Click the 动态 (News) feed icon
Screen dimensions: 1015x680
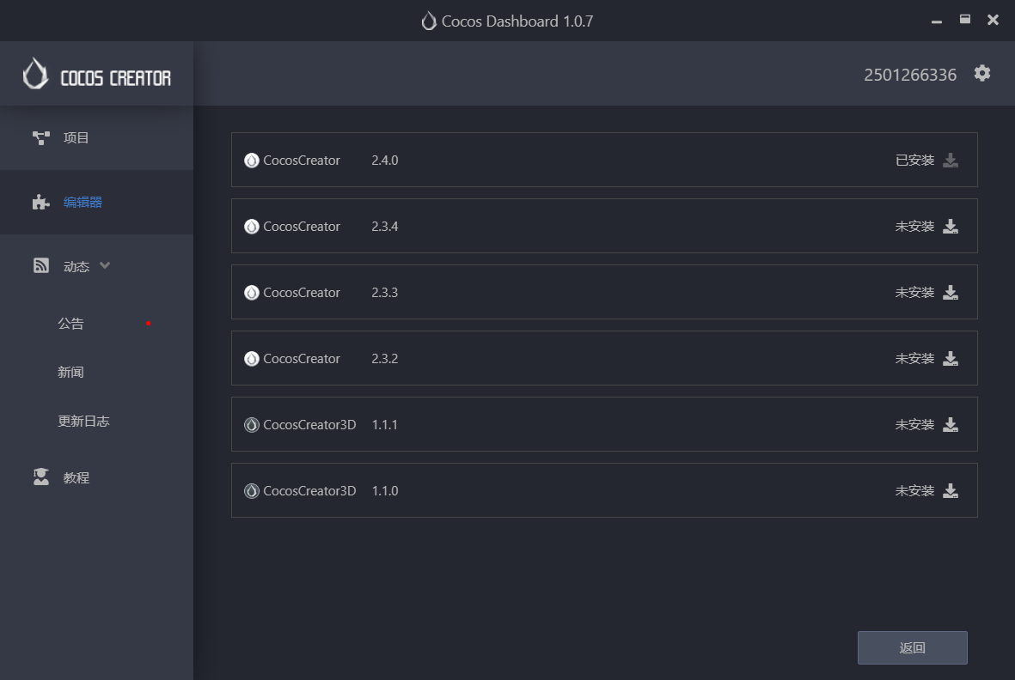pyautogui.click(x=40, y=265)
